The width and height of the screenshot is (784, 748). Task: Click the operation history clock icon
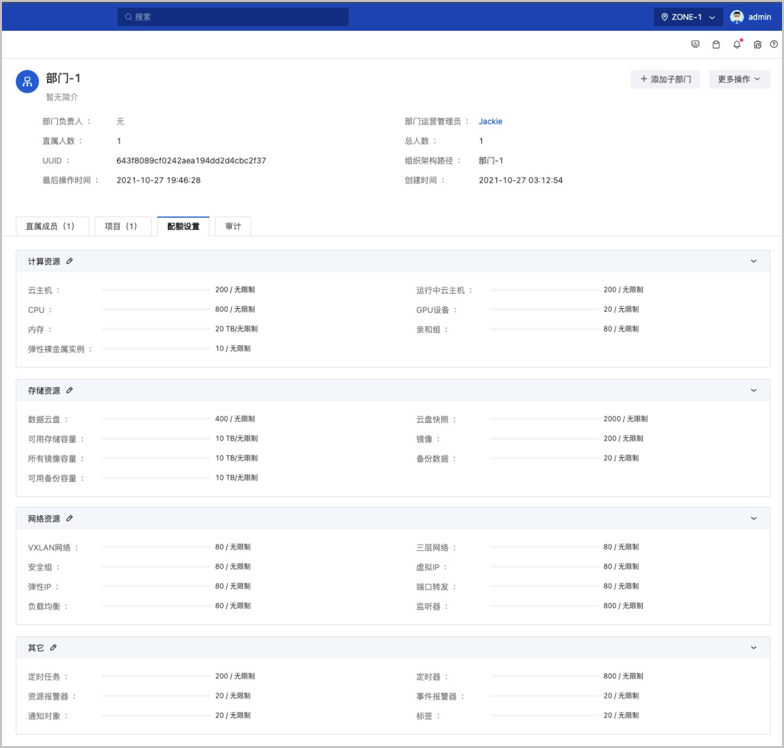click(757, 44)
